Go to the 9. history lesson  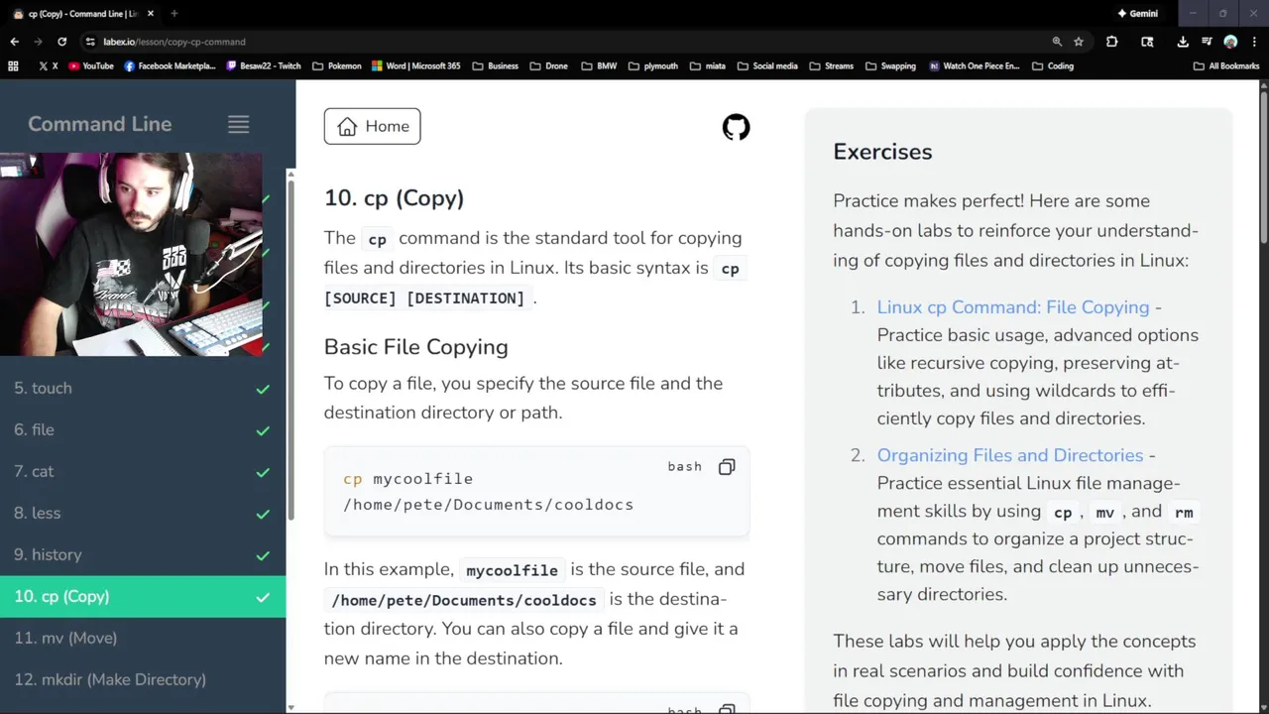(x=48, y=554)
